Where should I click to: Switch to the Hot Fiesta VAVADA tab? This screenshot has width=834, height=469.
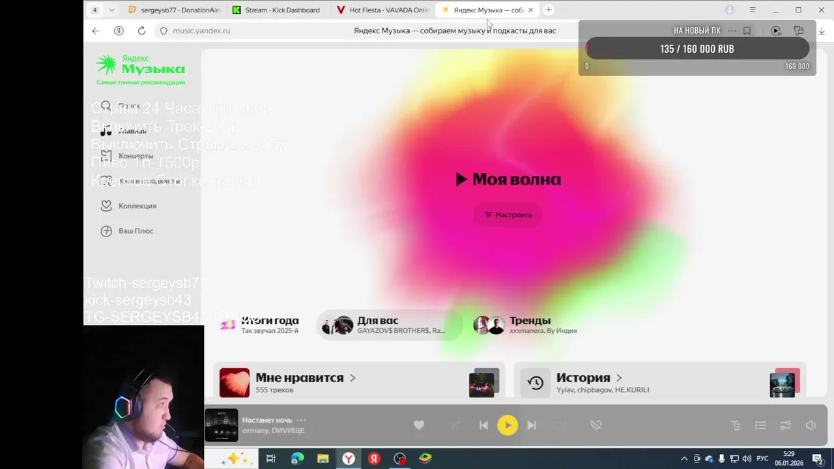382,10
